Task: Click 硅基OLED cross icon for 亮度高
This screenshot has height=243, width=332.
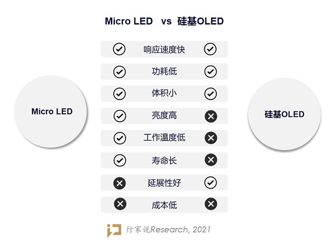Action: tap(211, 116)
